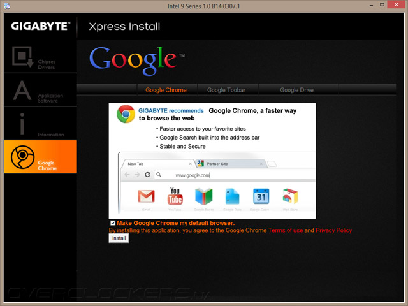Click the Google Calendar icon in the preview

tap(261, 196)
